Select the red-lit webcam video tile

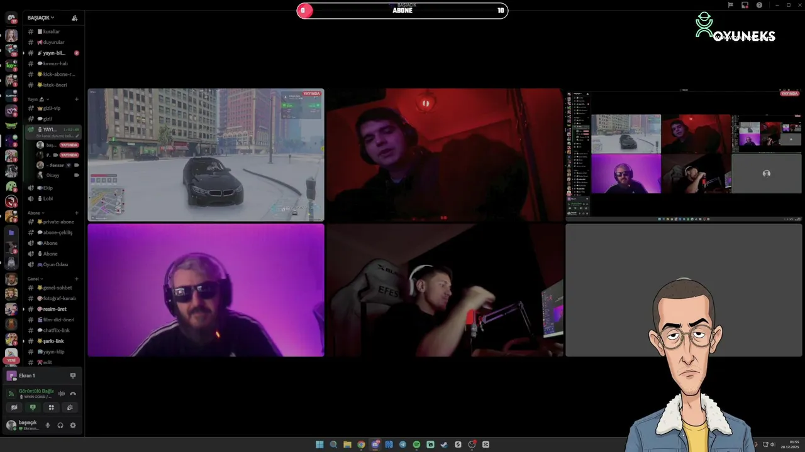445,155
